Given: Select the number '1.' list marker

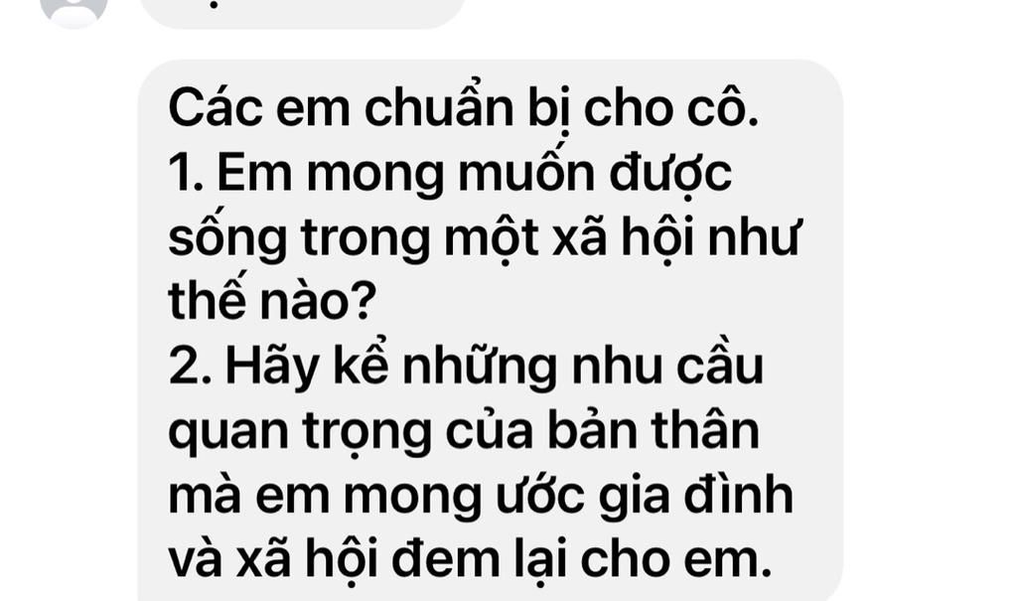Looking at the screenshot, I should 186,175.
